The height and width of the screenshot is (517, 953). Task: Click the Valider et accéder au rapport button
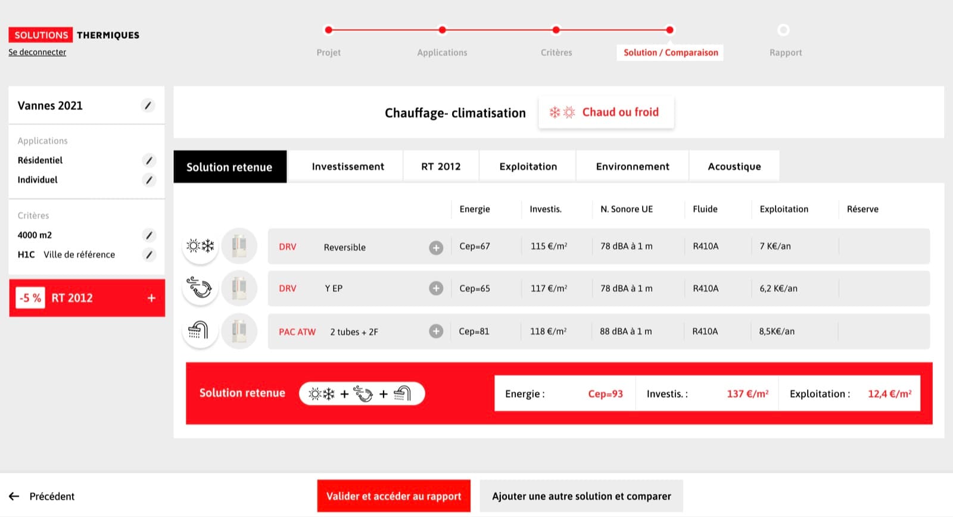pyautogui.click(x=394, y=496)
